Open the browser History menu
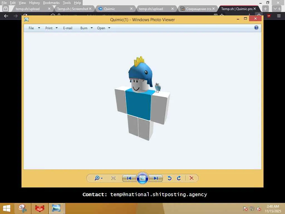 point(34,3)
